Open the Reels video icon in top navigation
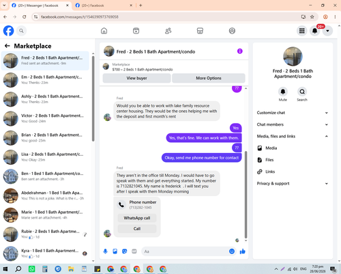This screenshot has height=274, width=341. tap(136, 31)
